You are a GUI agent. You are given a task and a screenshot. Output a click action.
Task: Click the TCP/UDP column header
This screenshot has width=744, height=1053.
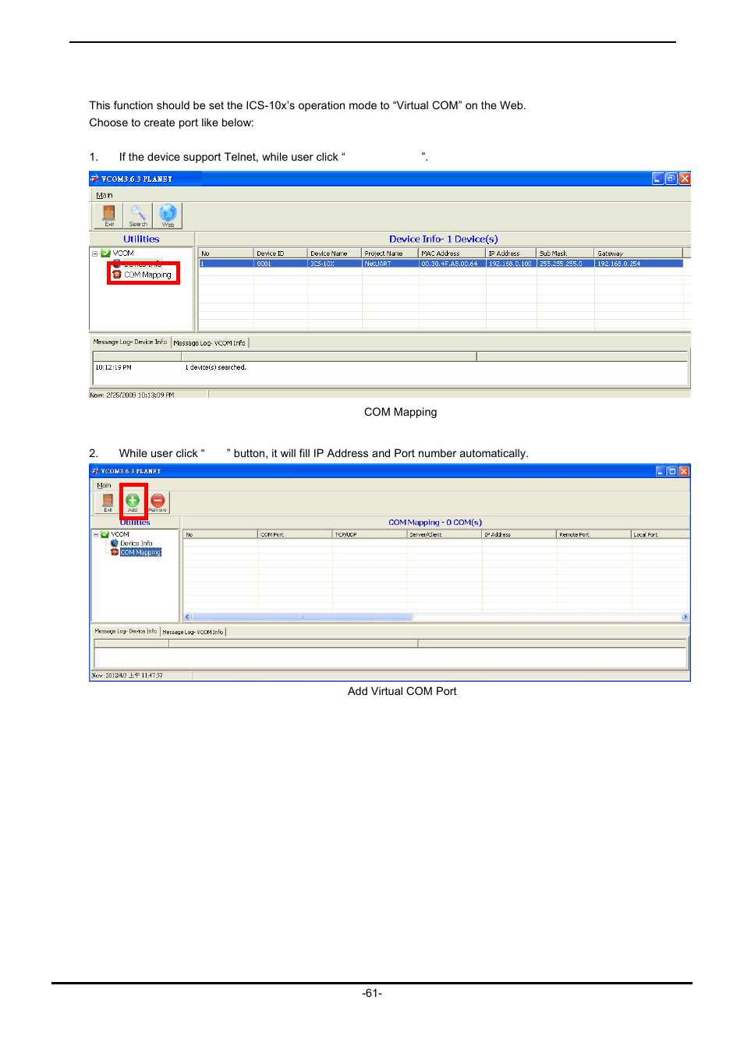tap(370, 534)
